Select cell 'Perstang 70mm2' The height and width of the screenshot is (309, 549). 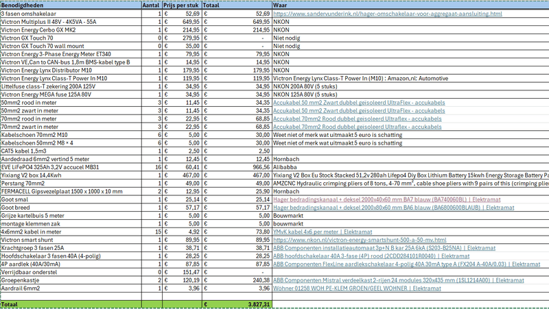tap(71, 183)
